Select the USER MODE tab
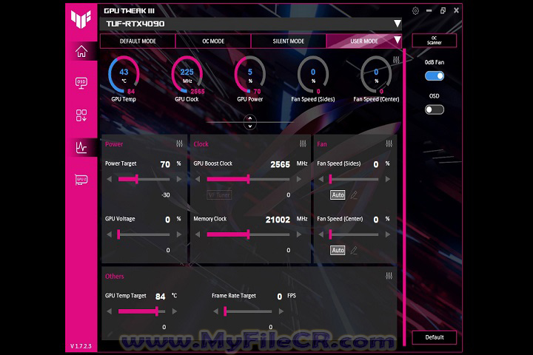 tap(364, 41)
